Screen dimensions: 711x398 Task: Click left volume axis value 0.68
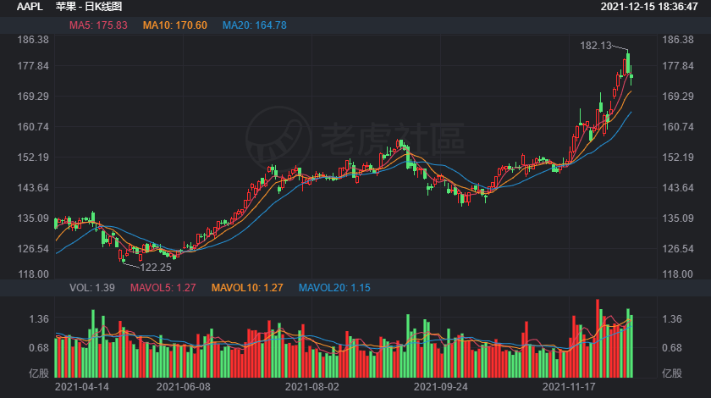tap(39, 348)
